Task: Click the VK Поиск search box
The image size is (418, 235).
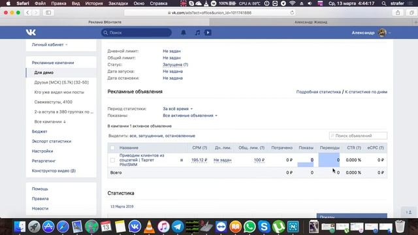Action: pyautogui.click(x=137, y=33)
